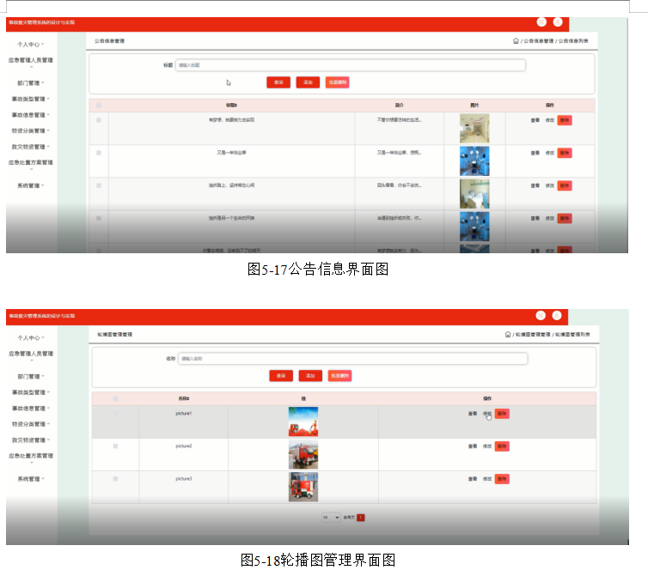Click 查看 link in picture1 row
This screenshot has width=648, height=582.
(x=473, y=414)
